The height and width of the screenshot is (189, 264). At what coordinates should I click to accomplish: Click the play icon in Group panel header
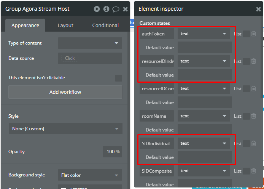click(97, 9)
